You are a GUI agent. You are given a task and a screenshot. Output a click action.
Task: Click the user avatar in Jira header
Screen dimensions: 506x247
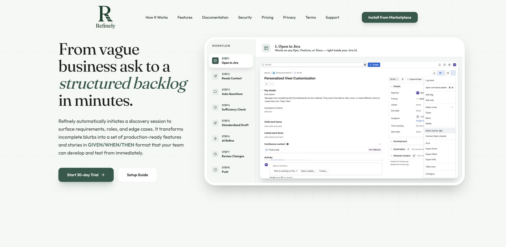pos(455,65)
